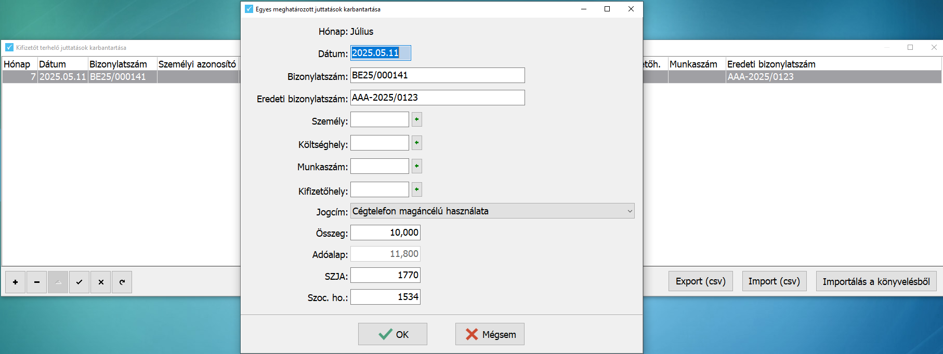
Task: Click the Hónap: Július label in dialog
Action: [346, 32]
